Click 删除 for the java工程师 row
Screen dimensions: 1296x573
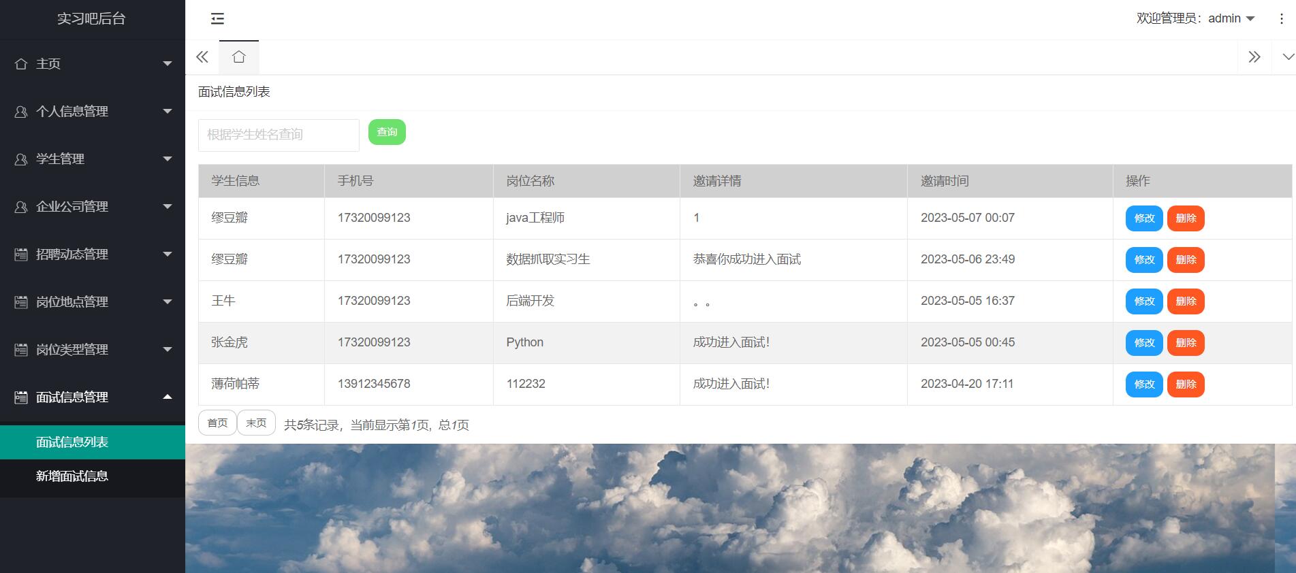(x=1186, y=218)
